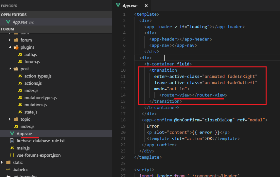Click the static folder icon
Image resolution: width=280 pixels, height=177 pixels.
coord(8,162)
